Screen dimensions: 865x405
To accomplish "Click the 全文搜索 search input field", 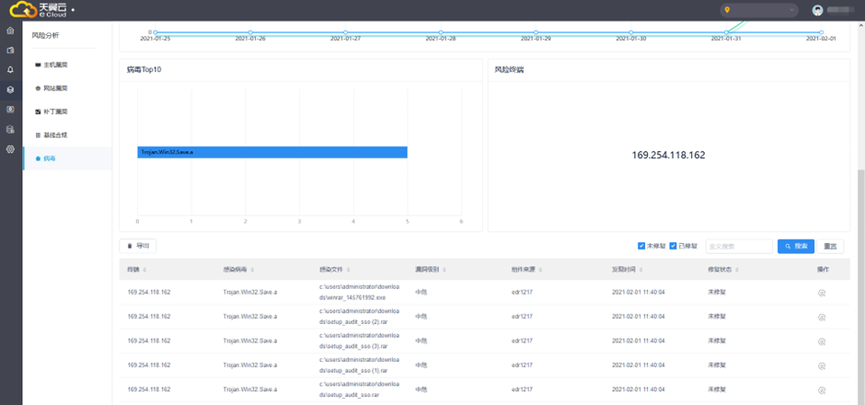I will [x=739, y=246].
